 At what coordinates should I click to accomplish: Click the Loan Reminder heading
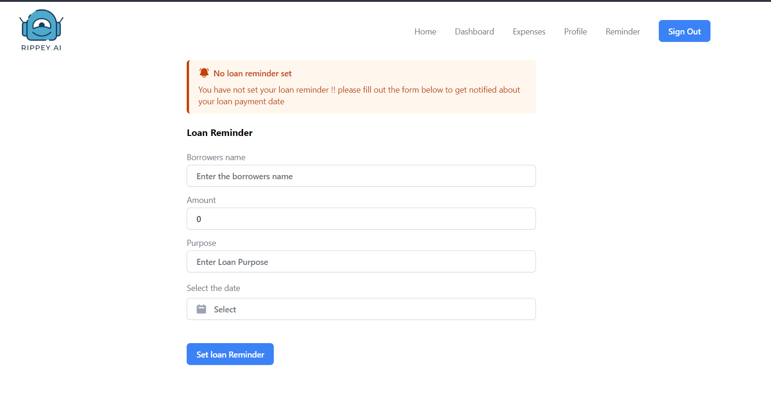tap(219, 133)
